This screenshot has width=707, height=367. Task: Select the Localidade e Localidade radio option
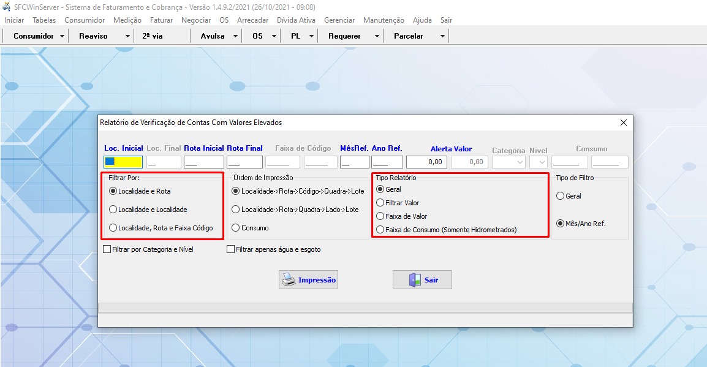click(x=113, y=210)
